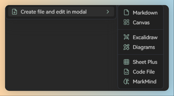The width and height of the screenshot is (174, 96).
Task: Click the divider between Canvas and Excalidraw
Action: 140,30
